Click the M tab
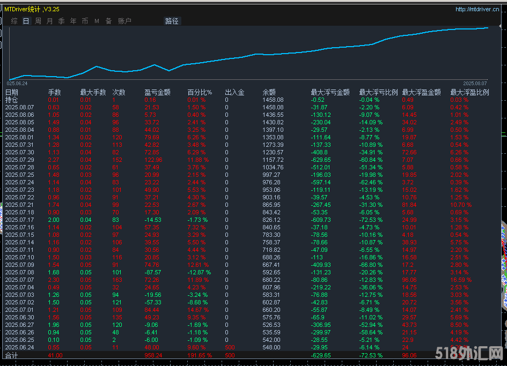 pos(97,21)
